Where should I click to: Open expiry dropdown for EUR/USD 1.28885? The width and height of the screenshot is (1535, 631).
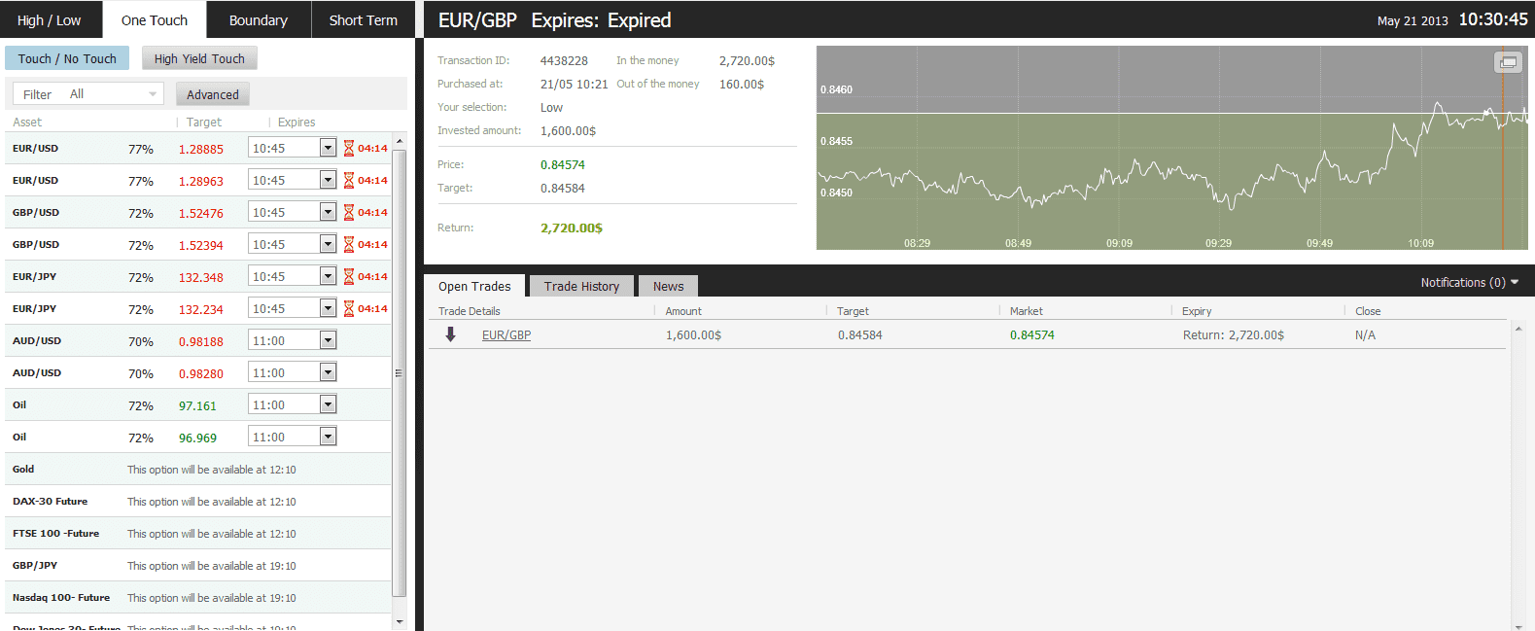328,148
